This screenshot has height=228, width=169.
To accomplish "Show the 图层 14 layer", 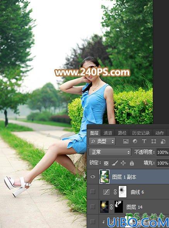I will coord(93,206).
